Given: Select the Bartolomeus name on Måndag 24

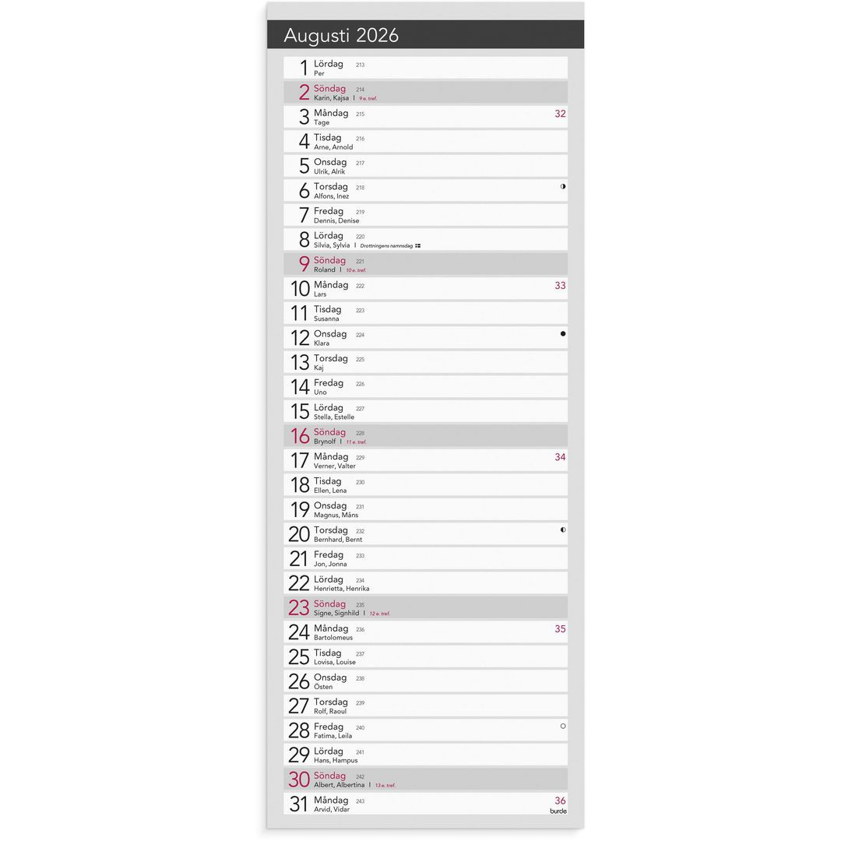Looking at the screenshot, I should tap(333, 638).
